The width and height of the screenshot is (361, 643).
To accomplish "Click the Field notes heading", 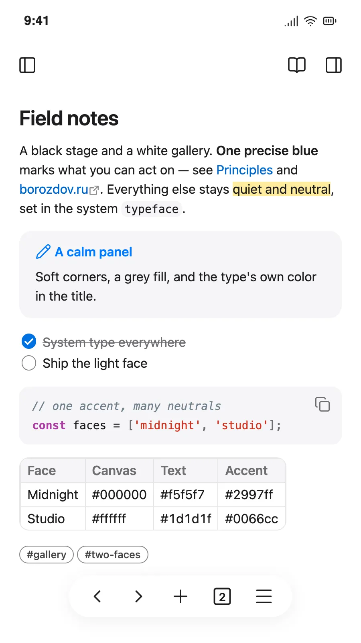I will (69, 119).
